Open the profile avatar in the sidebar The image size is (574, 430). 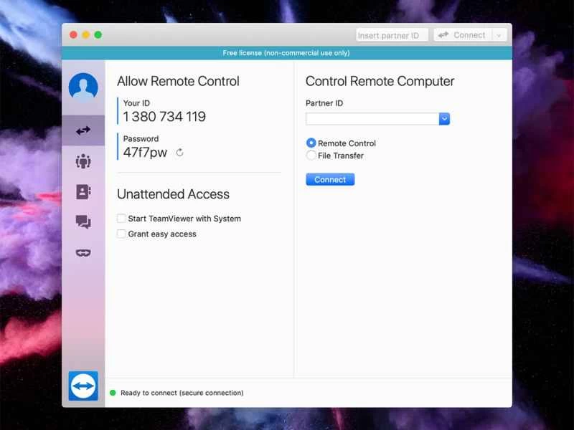click(84, 86)
